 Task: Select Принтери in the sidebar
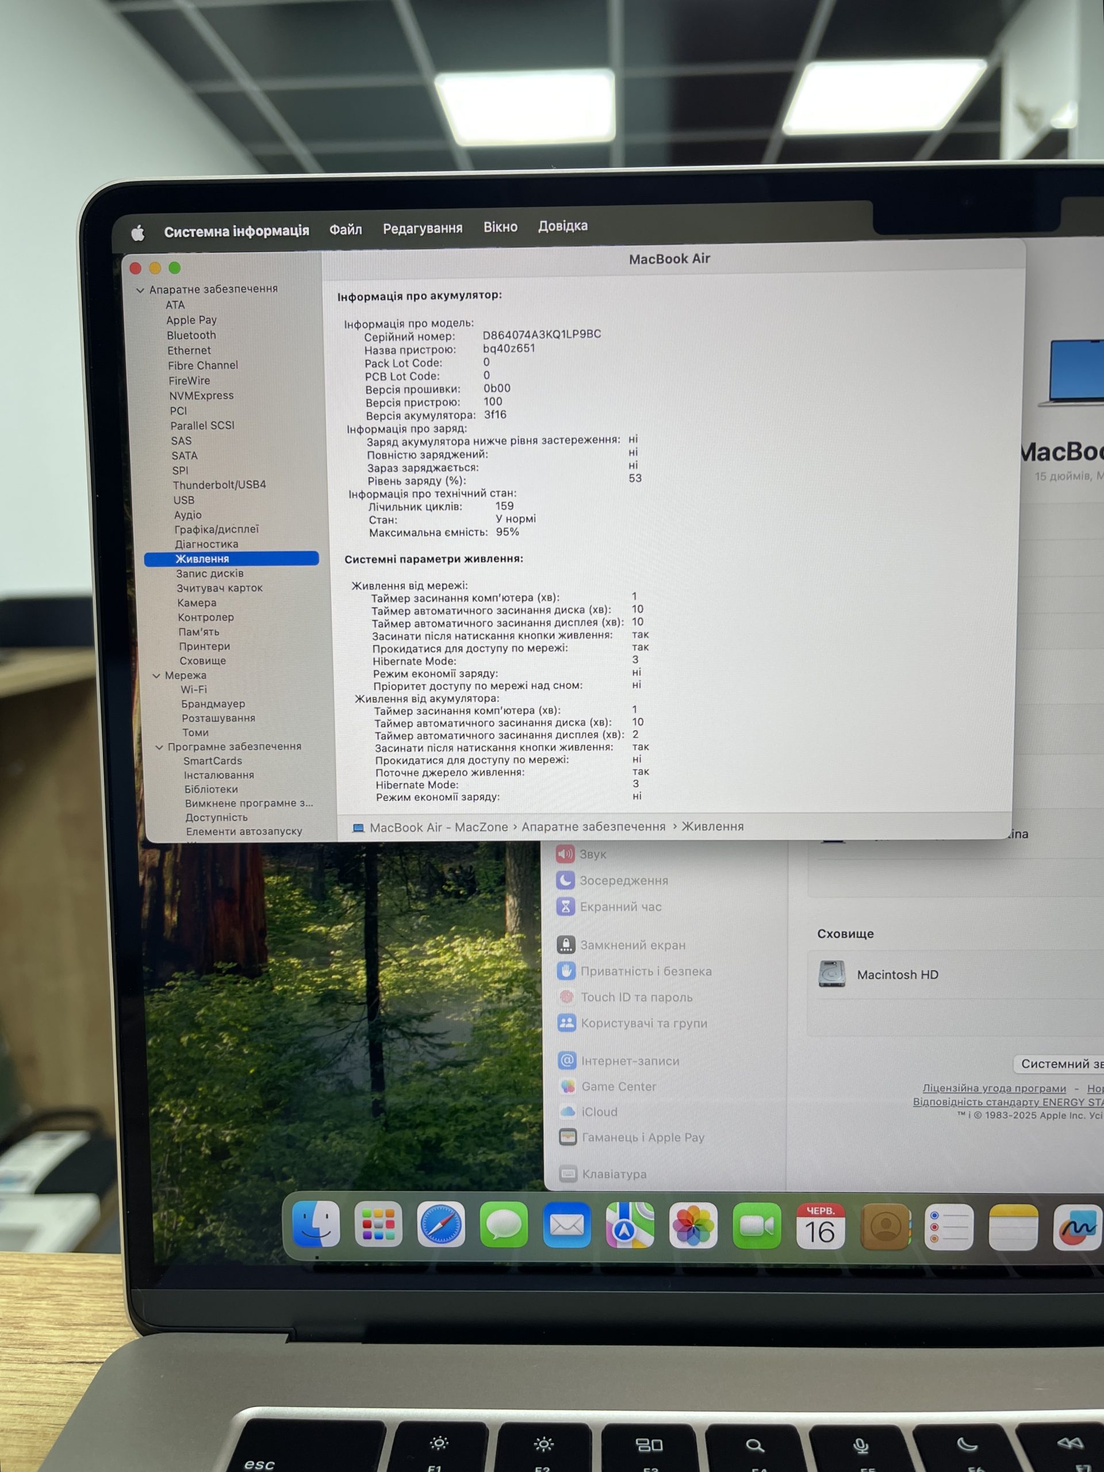pyautogui.click(x=204, y=646)
